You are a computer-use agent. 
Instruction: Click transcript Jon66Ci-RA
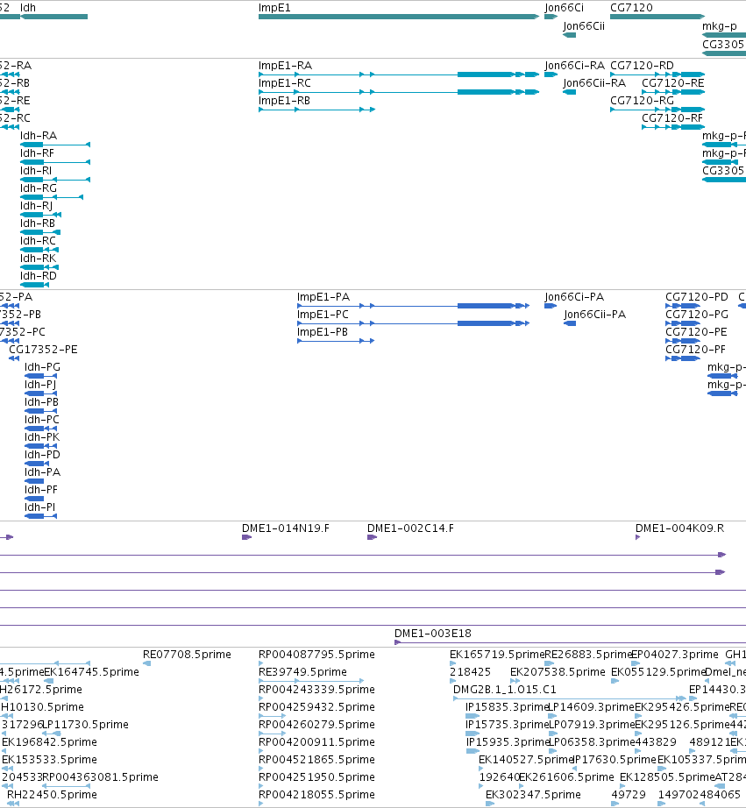[x=551, y=74]
